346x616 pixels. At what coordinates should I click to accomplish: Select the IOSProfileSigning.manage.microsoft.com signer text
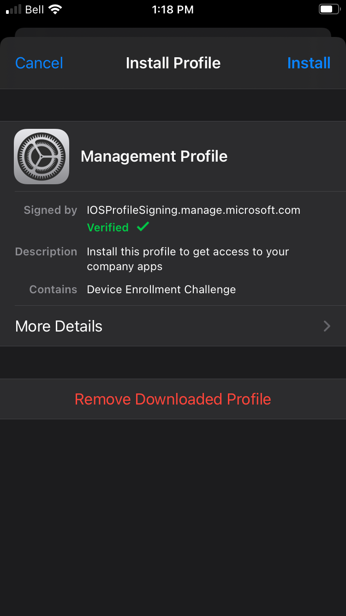193,210
